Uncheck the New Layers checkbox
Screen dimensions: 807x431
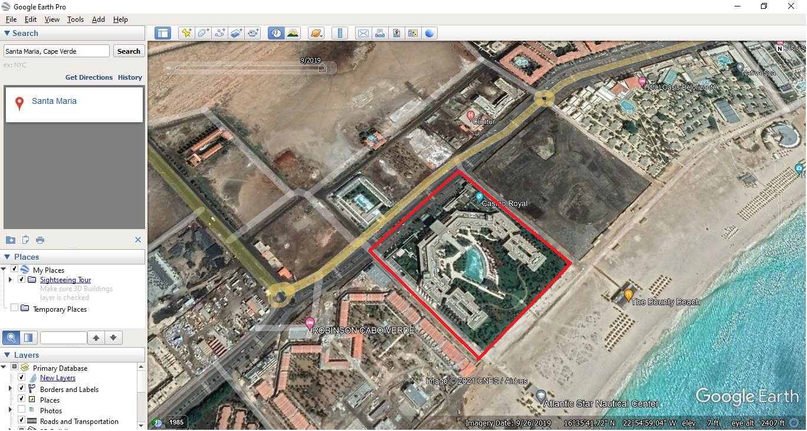[x=22, y=377]
